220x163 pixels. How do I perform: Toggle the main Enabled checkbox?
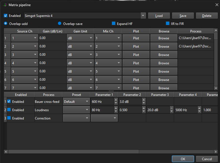pyautogui.click(x=6, y=16)
